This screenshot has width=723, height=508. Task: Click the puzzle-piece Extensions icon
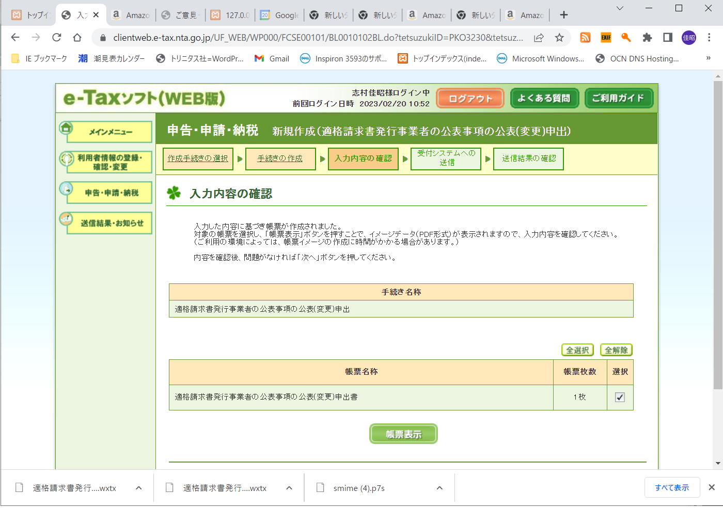point(647,37)
